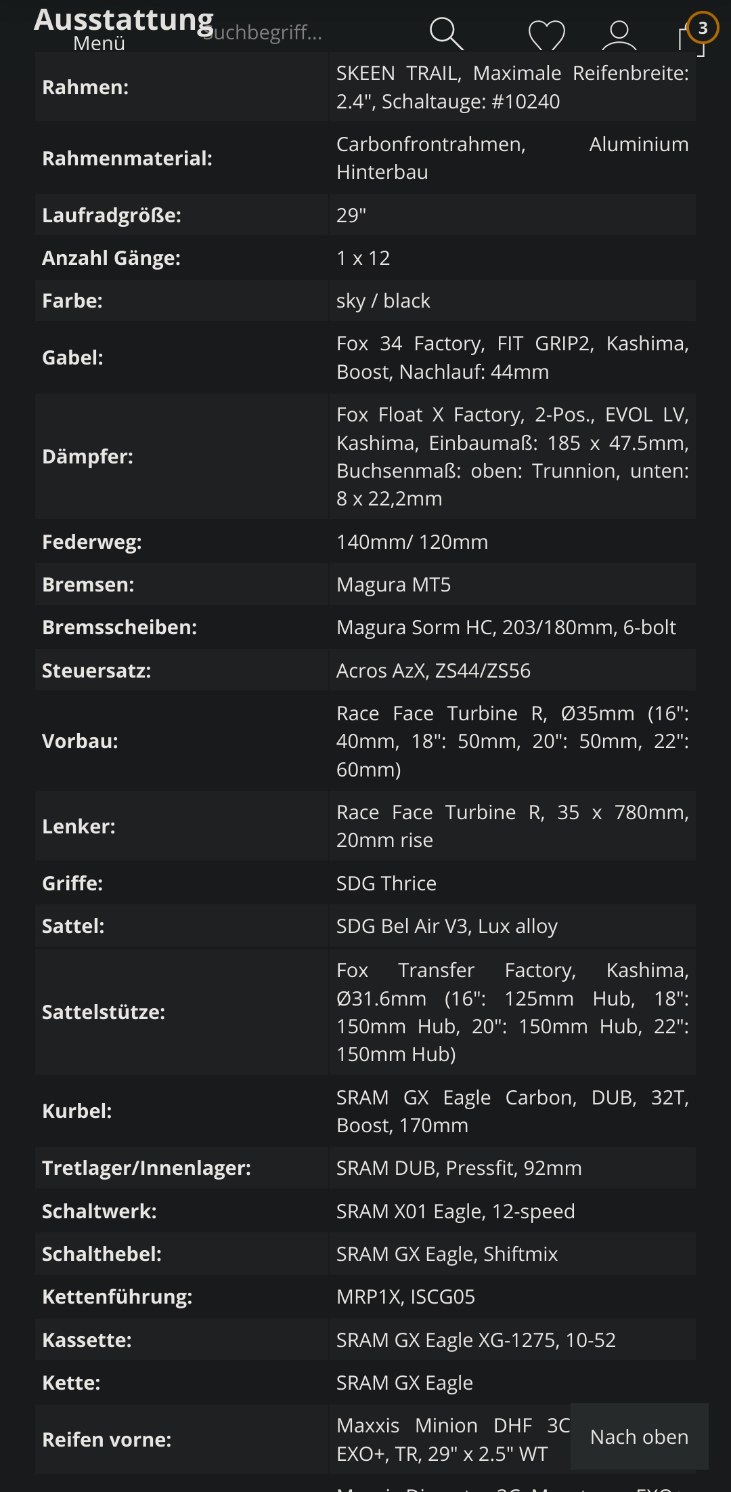Open the Menü navigation
This screenshot has height=1492, width=731.
[99, 43]
